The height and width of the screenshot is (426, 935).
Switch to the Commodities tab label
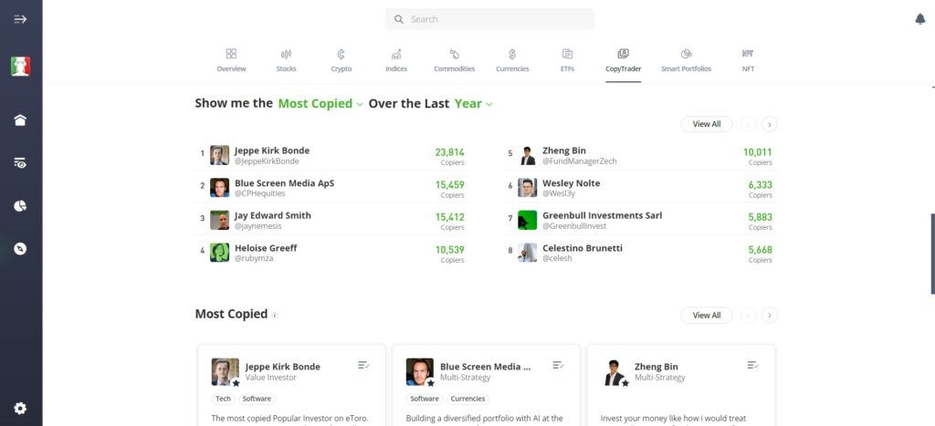[x=455, y=69]
